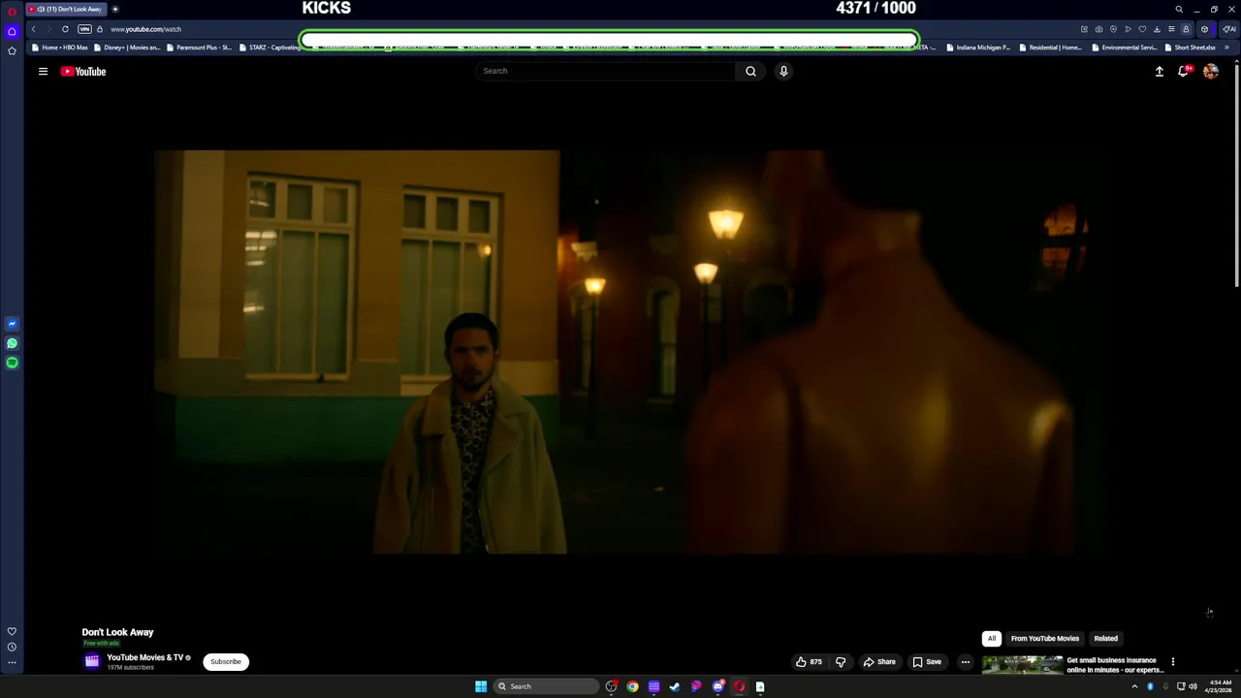Click the Share button

pyautogui.click(x=879, y=662)
